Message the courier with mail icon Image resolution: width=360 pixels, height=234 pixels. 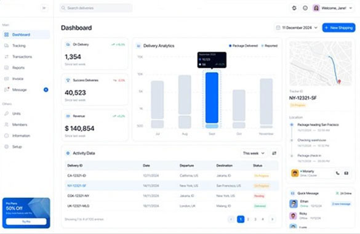tap(346, 173)
